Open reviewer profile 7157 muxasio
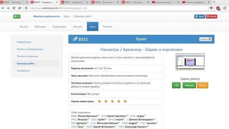229x129 pixels. (149, 123)
